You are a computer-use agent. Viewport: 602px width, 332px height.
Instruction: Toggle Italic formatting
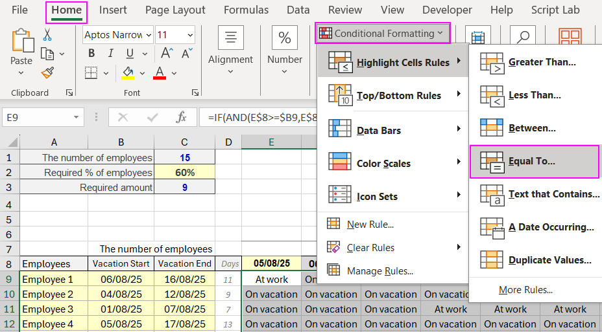click(x=110, y=53)
